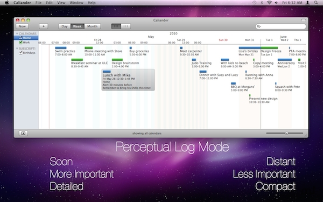This screenshot has height=202, width=323.
Task: Select Copy meeting event
Action: (x=263, y=63)
